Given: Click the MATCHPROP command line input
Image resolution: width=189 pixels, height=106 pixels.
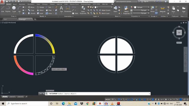Looking at the screenshot, I should point(98,94).
